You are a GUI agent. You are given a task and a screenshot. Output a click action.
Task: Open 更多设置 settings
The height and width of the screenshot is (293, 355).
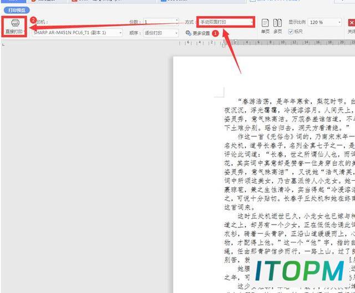tap(197, 33)
